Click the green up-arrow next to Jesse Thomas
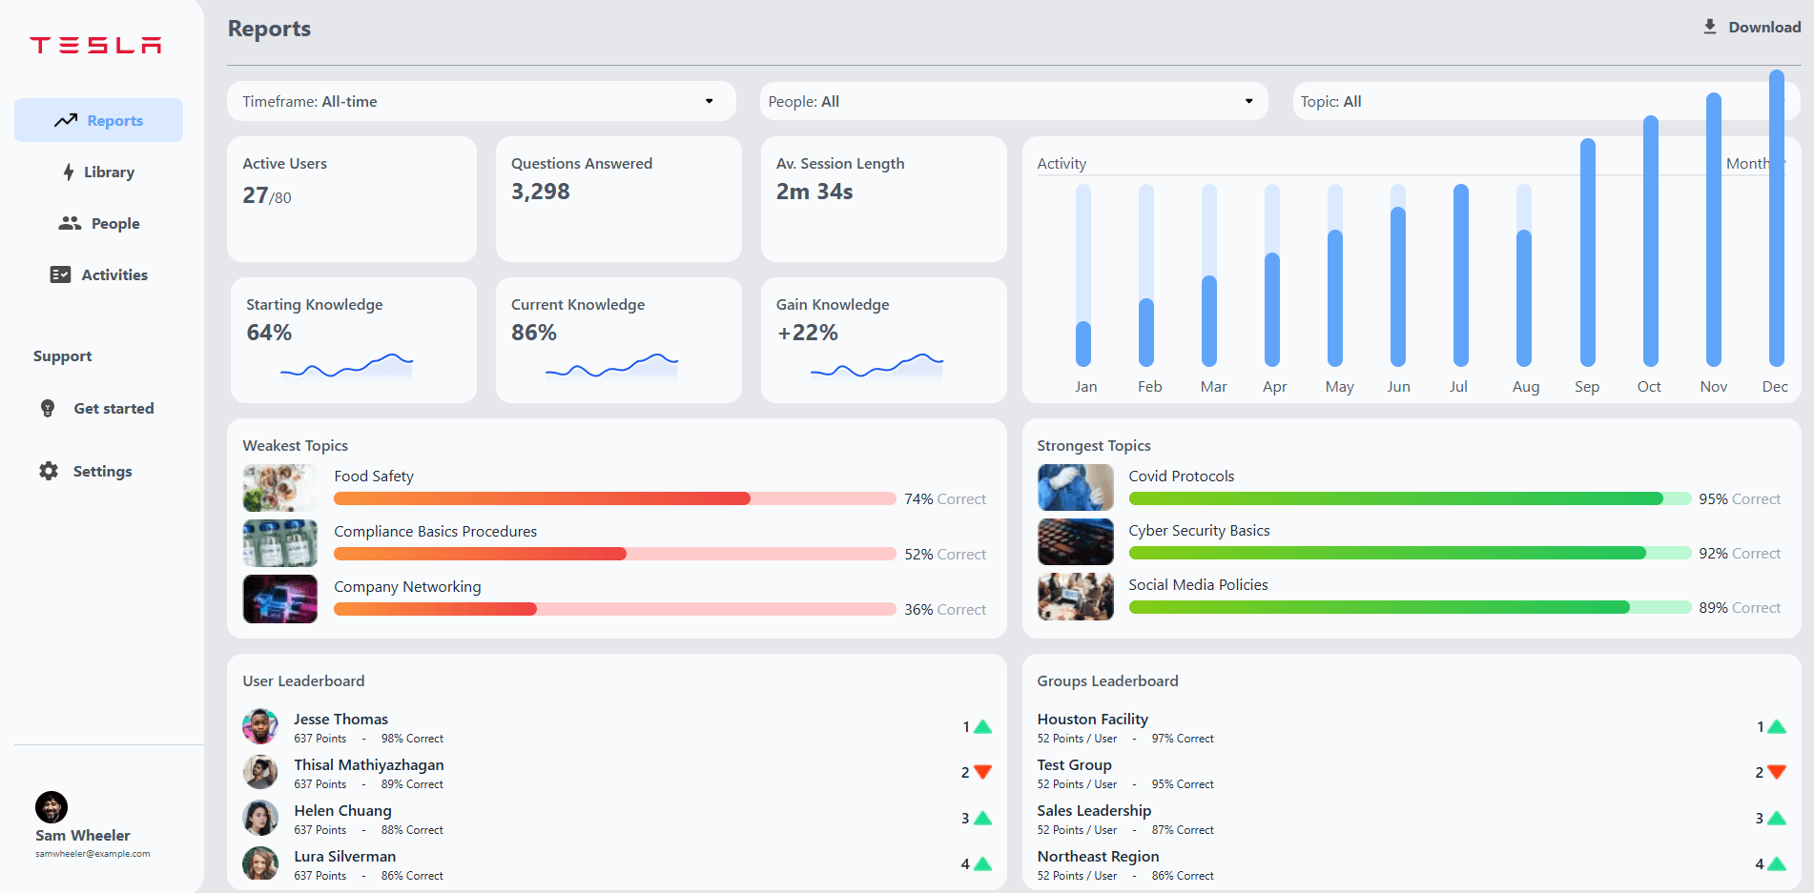1814x893 pixels. point(983,725)
